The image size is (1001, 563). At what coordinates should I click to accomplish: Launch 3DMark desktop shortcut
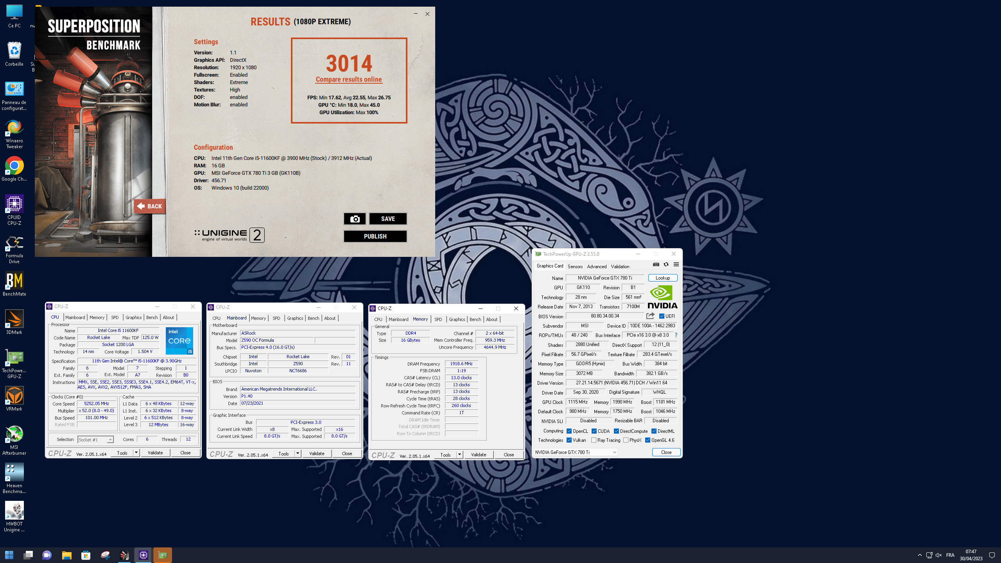14,322
